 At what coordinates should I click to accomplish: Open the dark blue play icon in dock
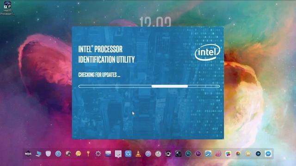(x=258, y=154)
